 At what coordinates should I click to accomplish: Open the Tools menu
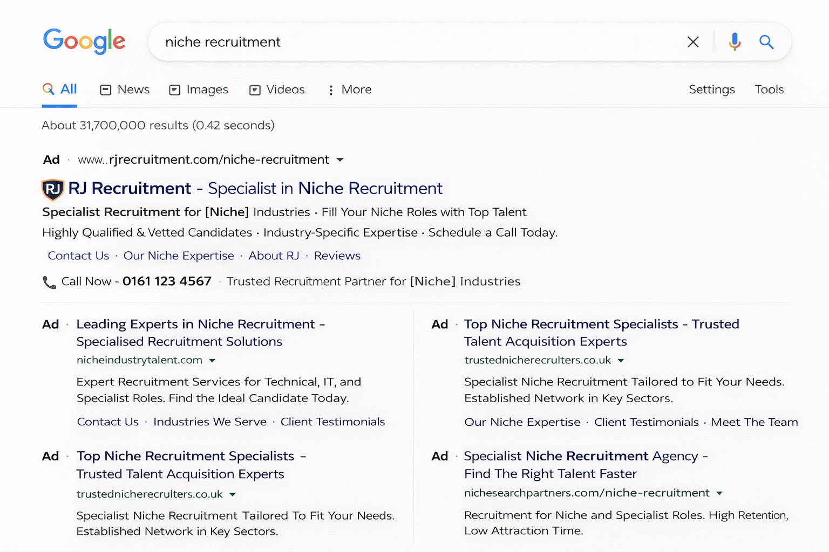click(x=769, y=89)
